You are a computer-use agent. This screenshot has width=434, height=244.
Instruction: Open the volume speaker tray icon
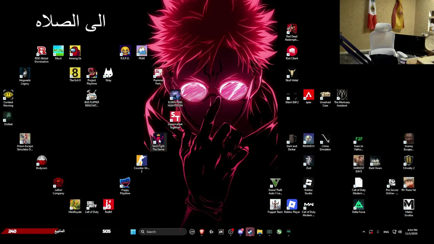pos(400,232)
